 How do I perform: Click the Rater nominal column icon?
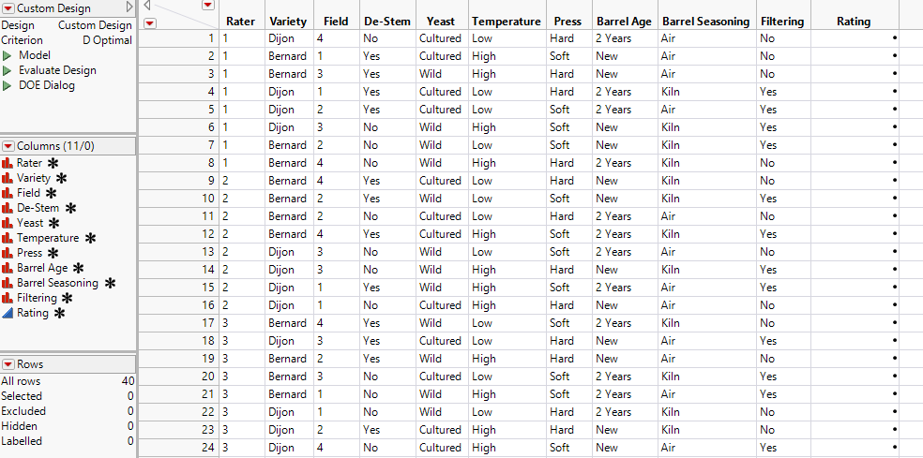click(x=8, y=163)
